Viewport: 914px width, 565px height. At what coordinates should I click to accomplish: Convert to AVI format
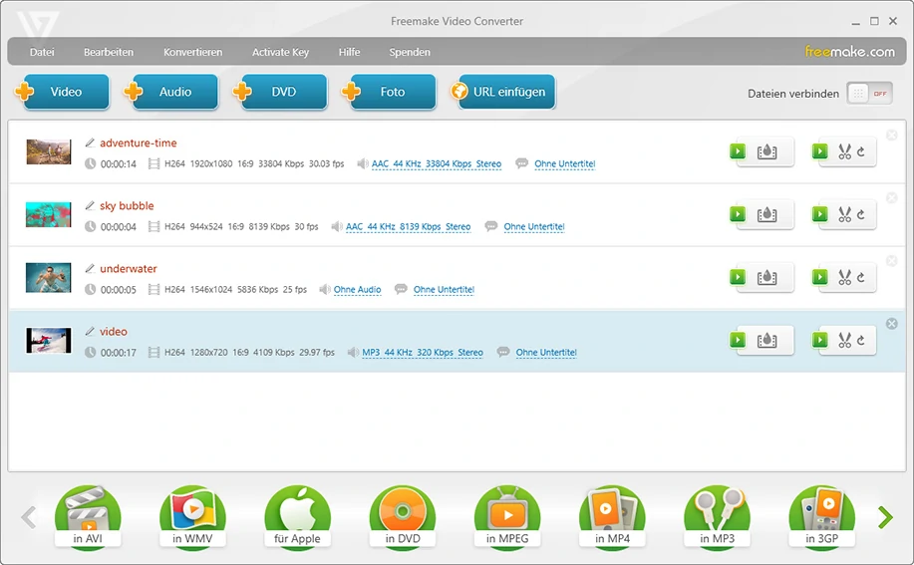(88, 516)
